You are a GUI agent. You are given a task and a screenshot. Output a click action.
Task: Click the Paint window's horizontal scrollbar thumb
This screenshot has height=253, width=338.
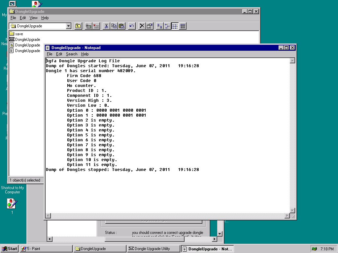coord(145,239)
